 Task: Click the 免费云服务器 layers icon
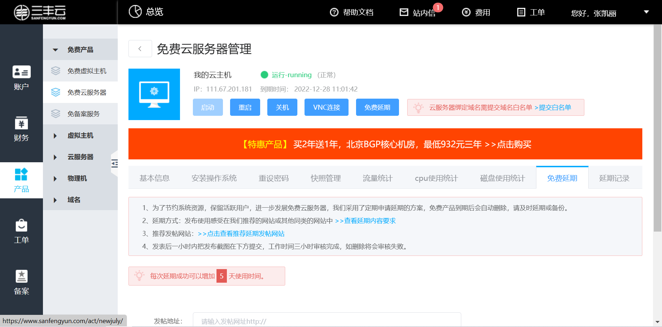(55, 92)
